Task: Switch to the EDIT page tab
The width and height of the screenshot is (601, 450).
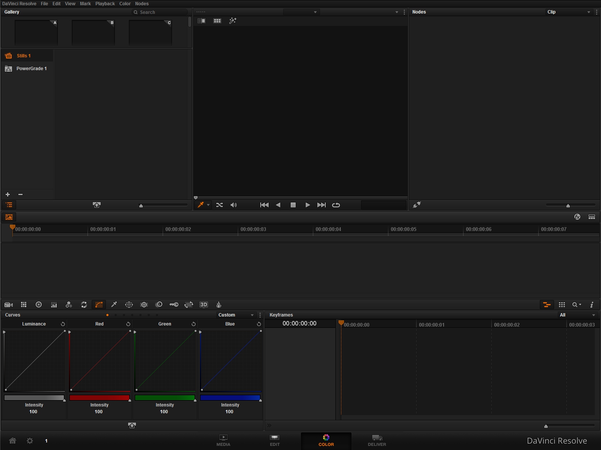Action: pyautogui.click(x=275, y=440)
